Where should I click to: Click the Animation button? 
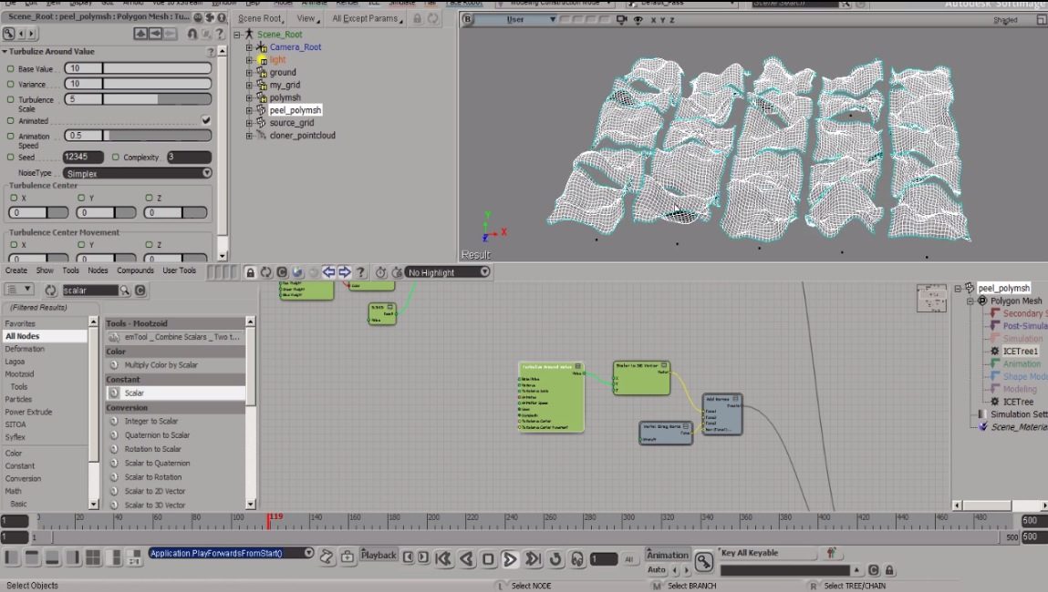[x=668, y=555]
